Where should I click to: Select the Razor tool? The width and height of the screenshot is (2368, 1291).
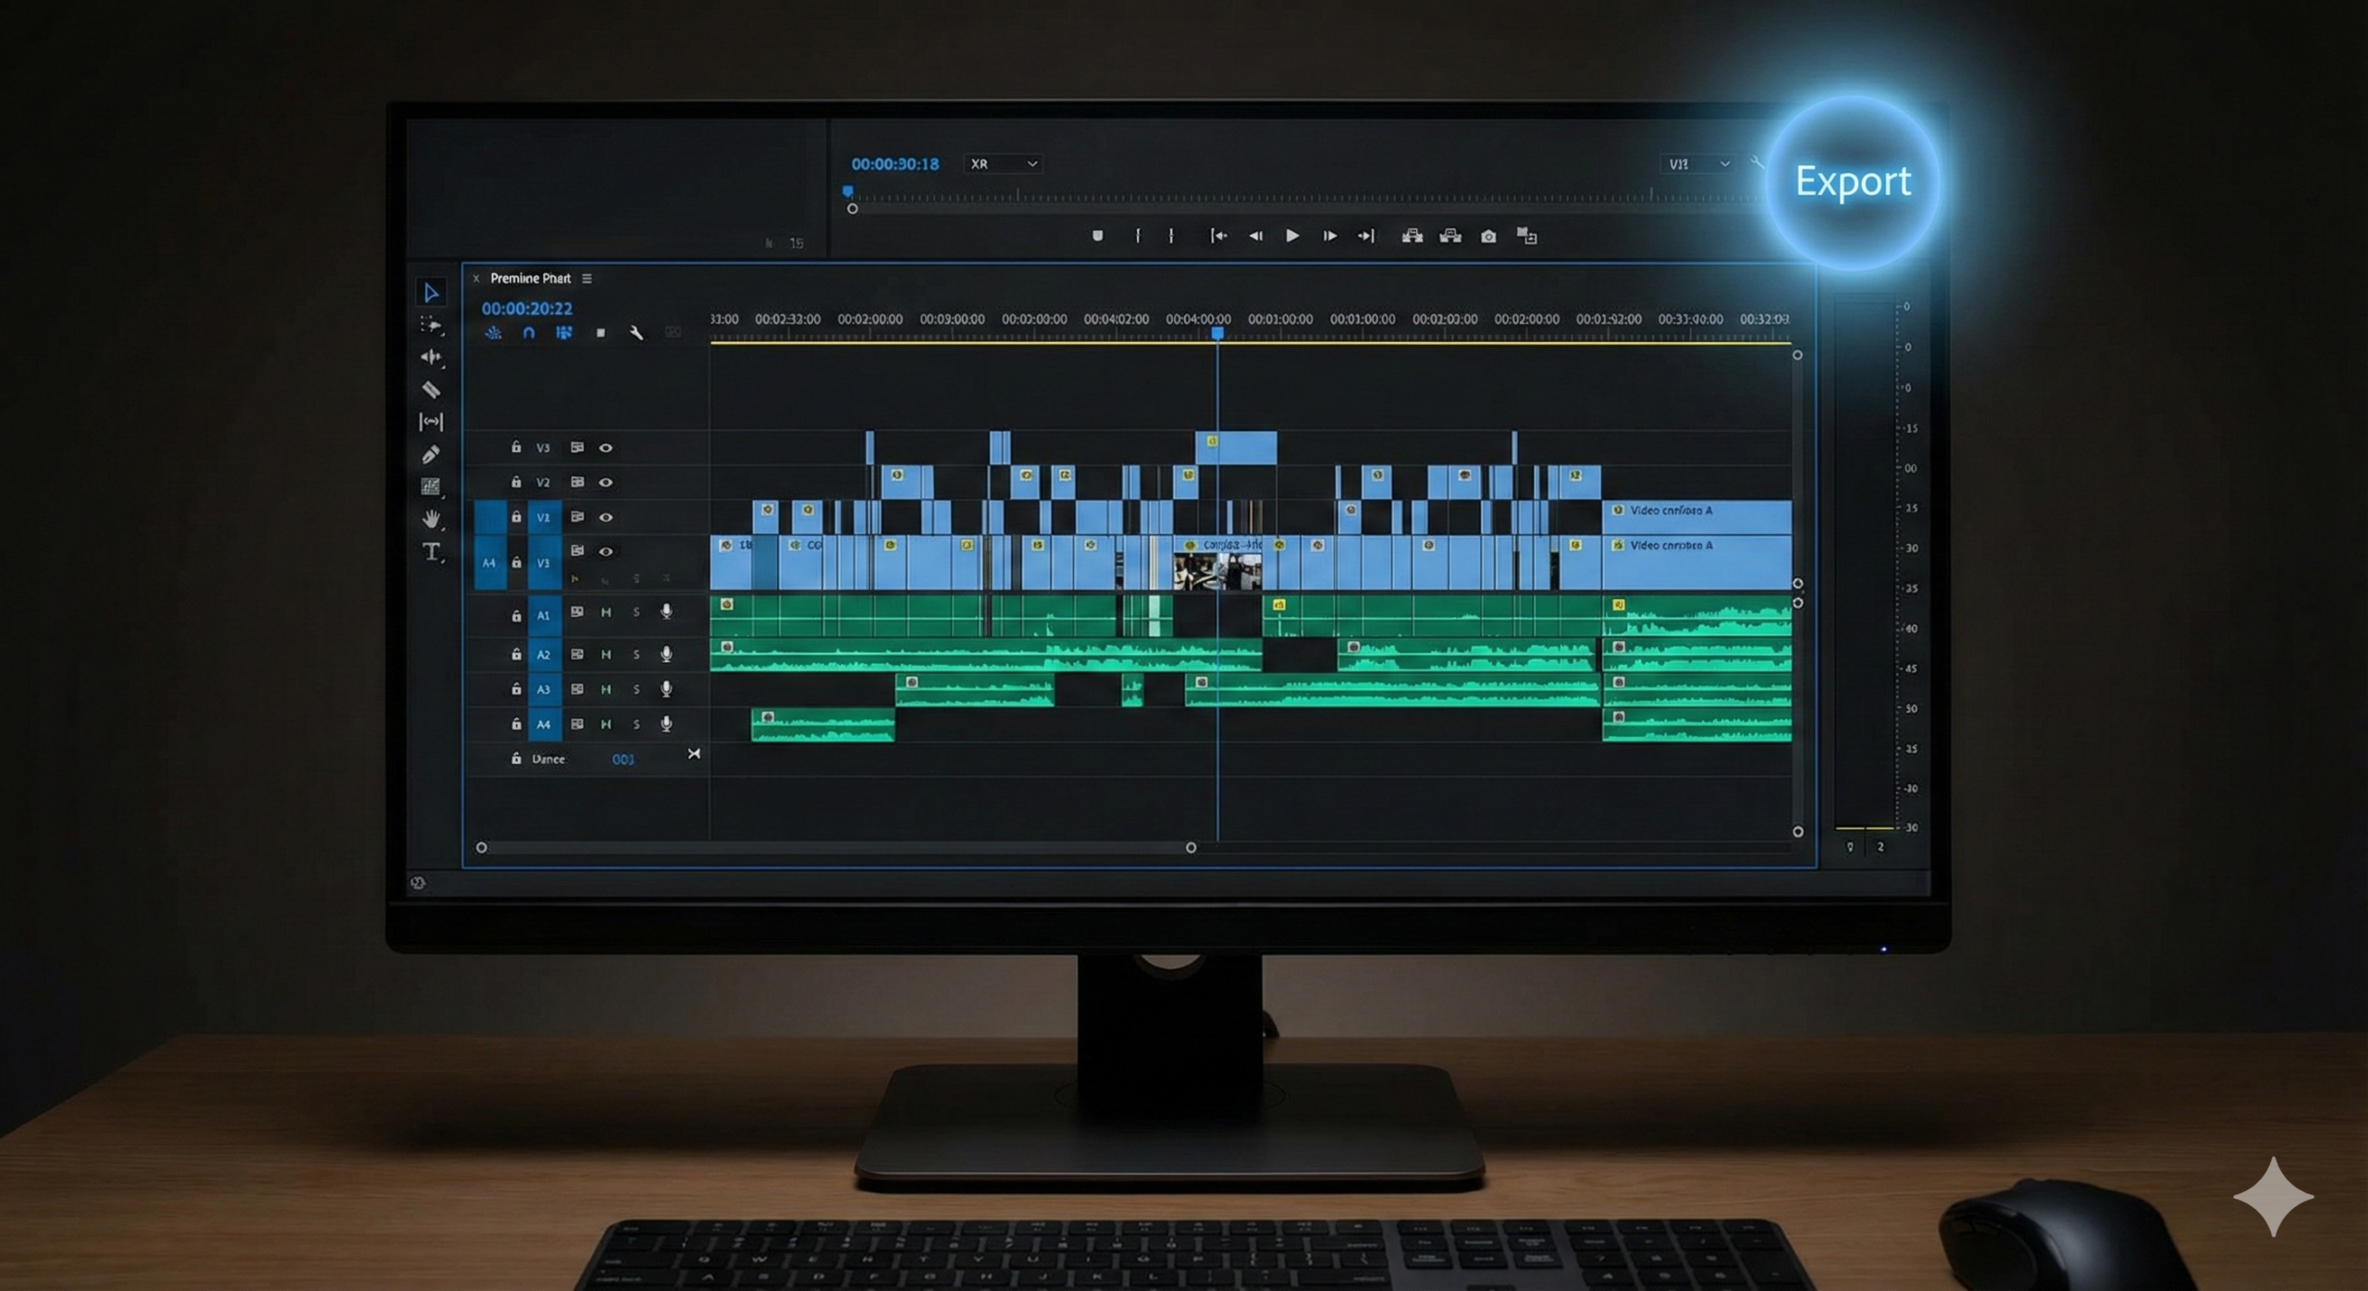tap(431, 389)
